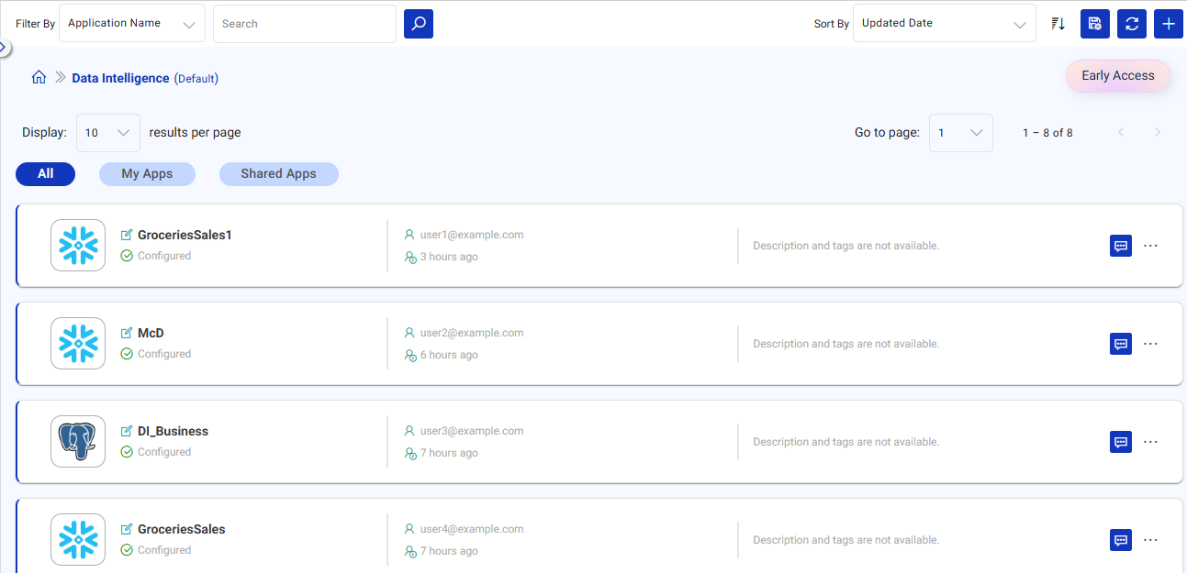Open the results per page dropdown
This screenshot has height=573, width=1187.
pos(107,132)
